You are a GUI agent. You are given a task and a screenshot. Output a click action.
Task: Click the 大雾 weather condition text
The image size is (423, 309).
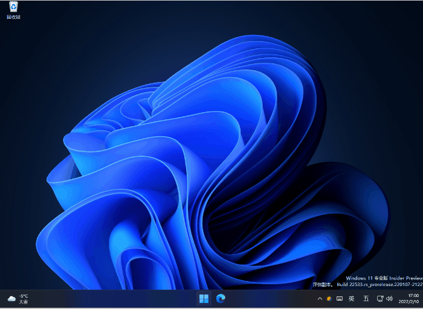(x=24, y=302)
